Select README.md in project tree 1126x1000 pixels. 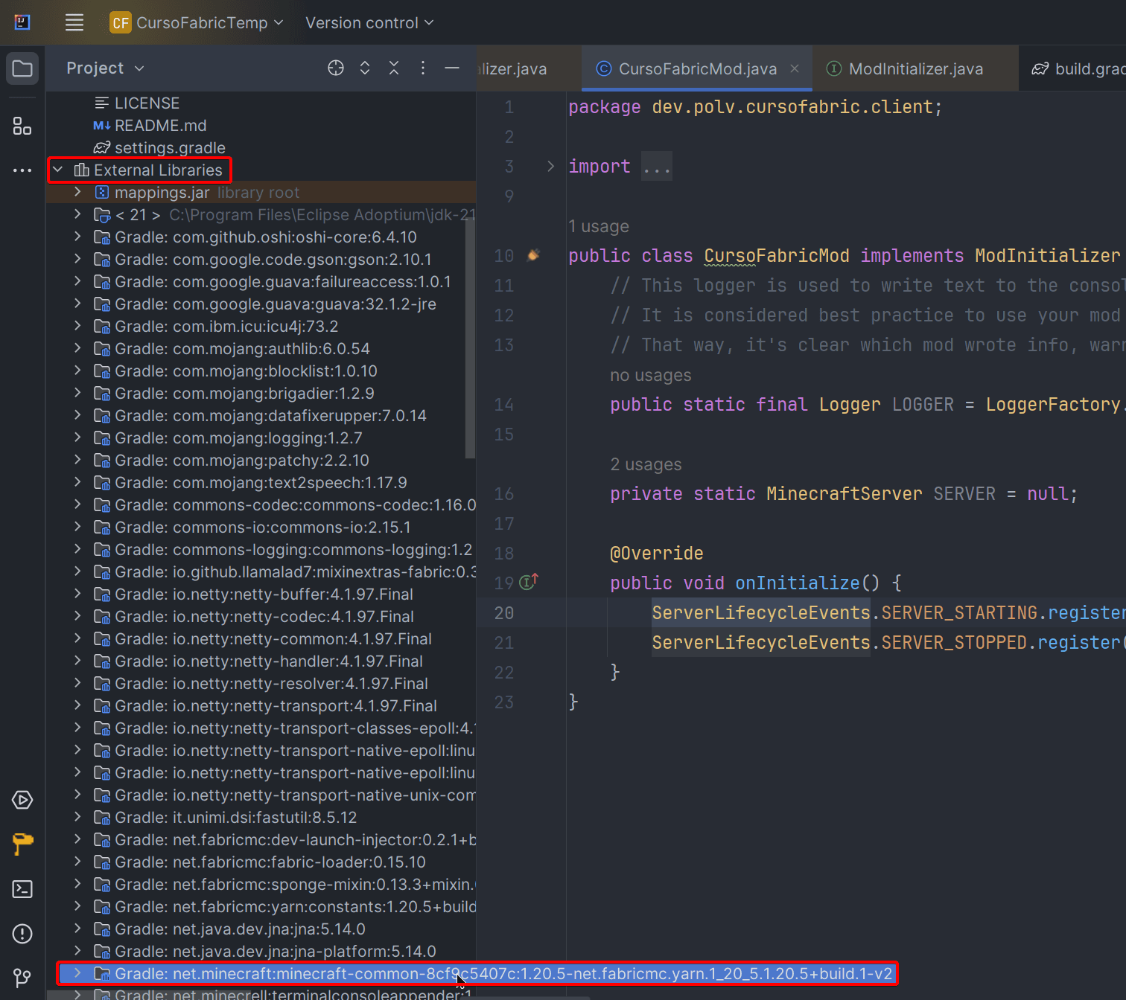[160, 125]
